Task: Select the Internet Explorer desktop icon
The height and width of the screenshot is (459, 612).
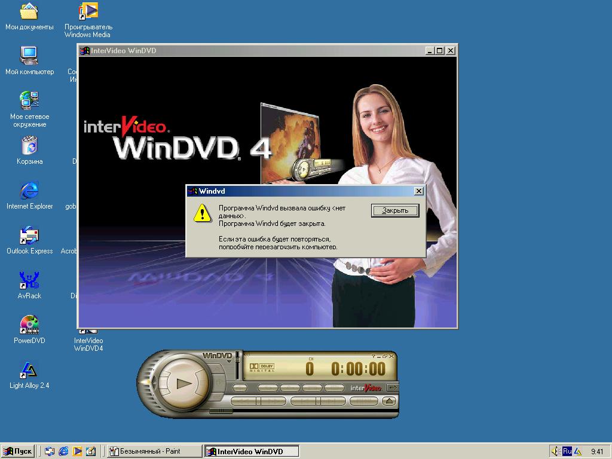Action: point(29,195)
